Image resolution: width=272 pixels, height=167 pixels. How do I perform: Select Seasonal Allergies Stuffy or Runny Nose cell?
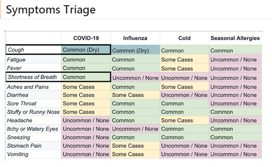click(235, 112)
